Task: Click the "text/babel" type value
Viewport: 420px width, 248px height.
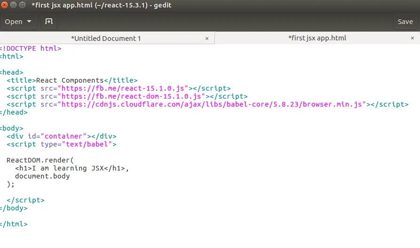Action: (87, 144)
